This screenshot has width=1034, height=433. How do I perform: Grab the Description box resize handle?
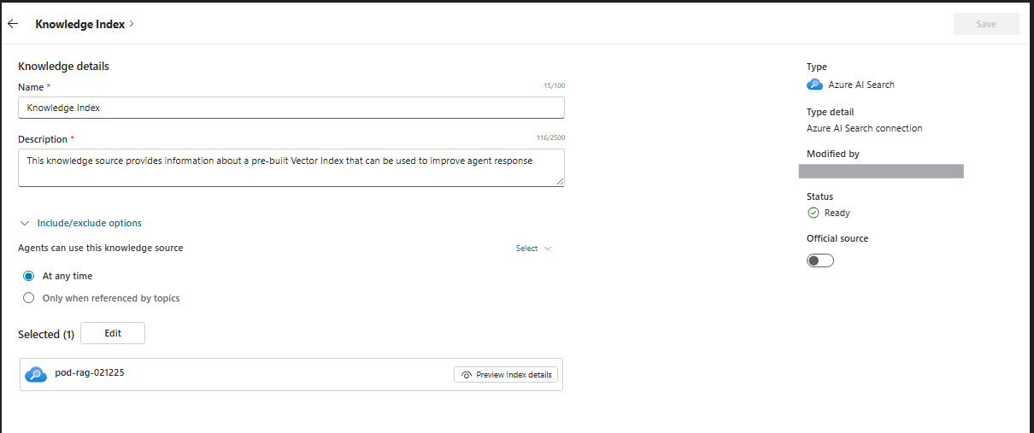pyautogui.click(x=560, y=182)
